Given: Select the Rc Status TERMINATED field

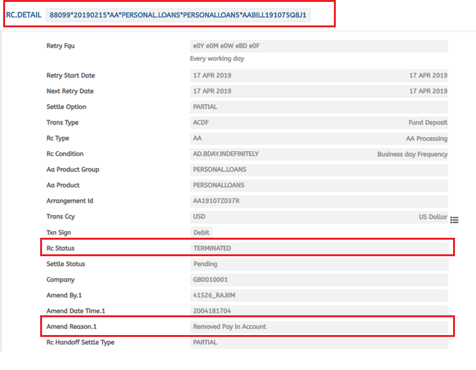Looking at the screenshot, I should (x=319, y=248).
